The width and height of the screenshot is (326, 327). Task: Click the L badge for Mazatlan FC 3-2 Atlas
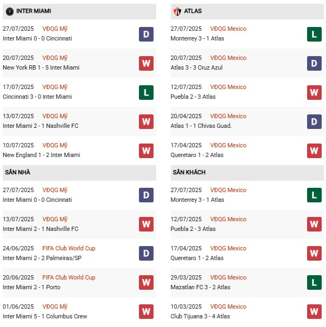[315, 282]
